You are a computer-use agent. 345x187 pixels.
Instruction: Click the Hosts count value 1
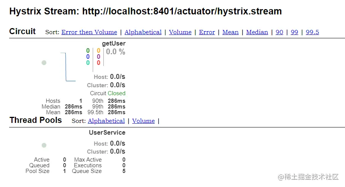coord(81,101)
